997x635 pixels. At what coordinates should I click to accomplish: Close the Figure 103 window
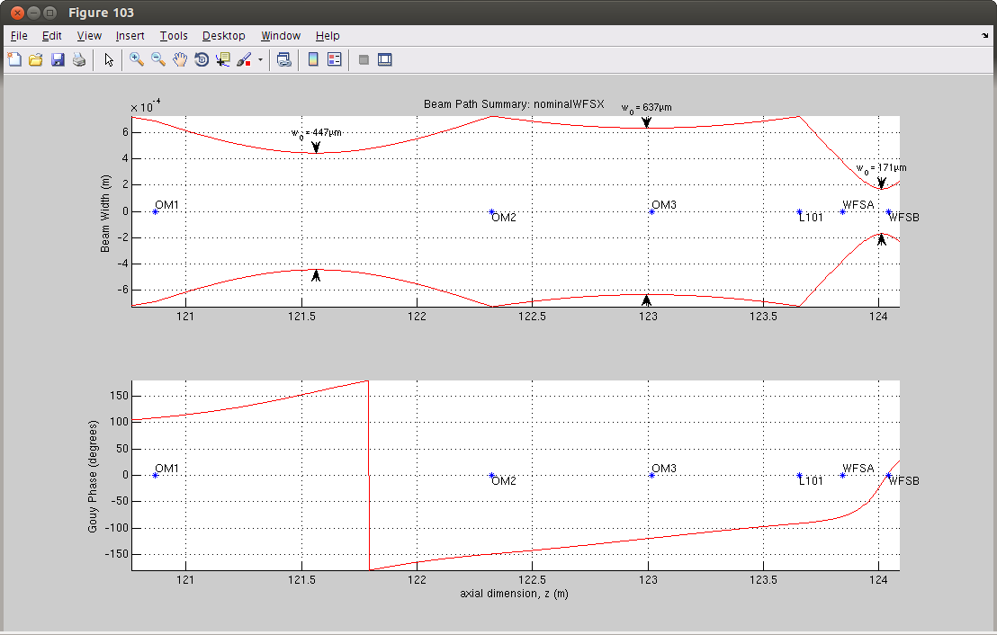point(17,13)
